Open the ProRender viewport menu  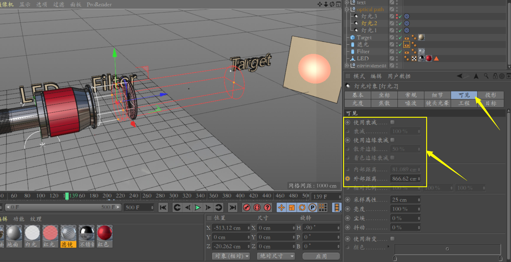tap(99, 4)
